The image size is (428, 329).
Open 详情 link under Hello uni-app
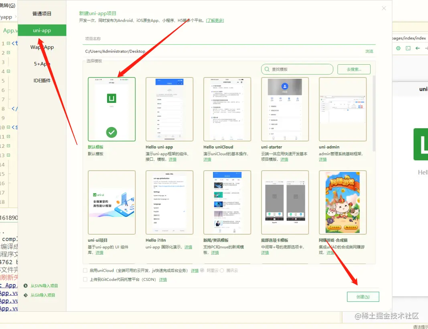click(x=172, y=159)
